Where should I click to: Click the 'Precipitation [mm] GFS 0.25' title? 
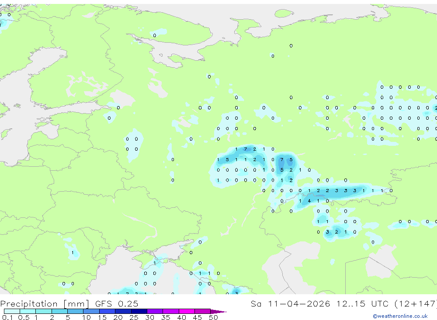tap(69, 303)
